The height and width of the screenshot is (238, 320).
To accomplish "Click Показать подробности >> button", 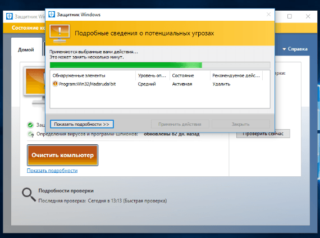I will click(x=81, y=124).
